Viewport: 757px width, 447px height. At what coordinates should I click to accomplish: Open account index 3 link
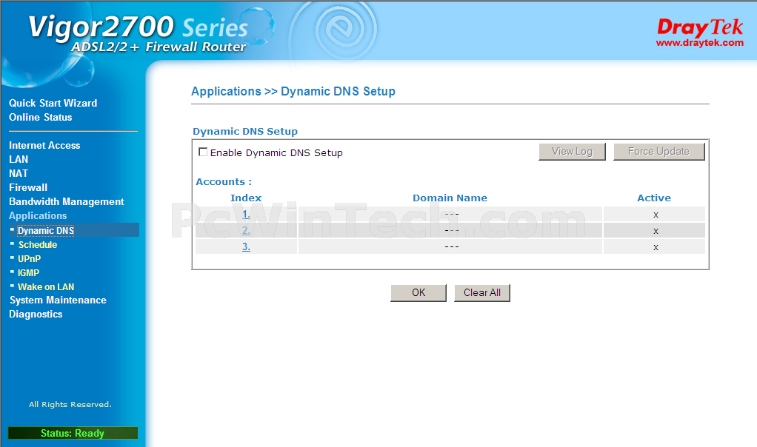tap(246, 247)
